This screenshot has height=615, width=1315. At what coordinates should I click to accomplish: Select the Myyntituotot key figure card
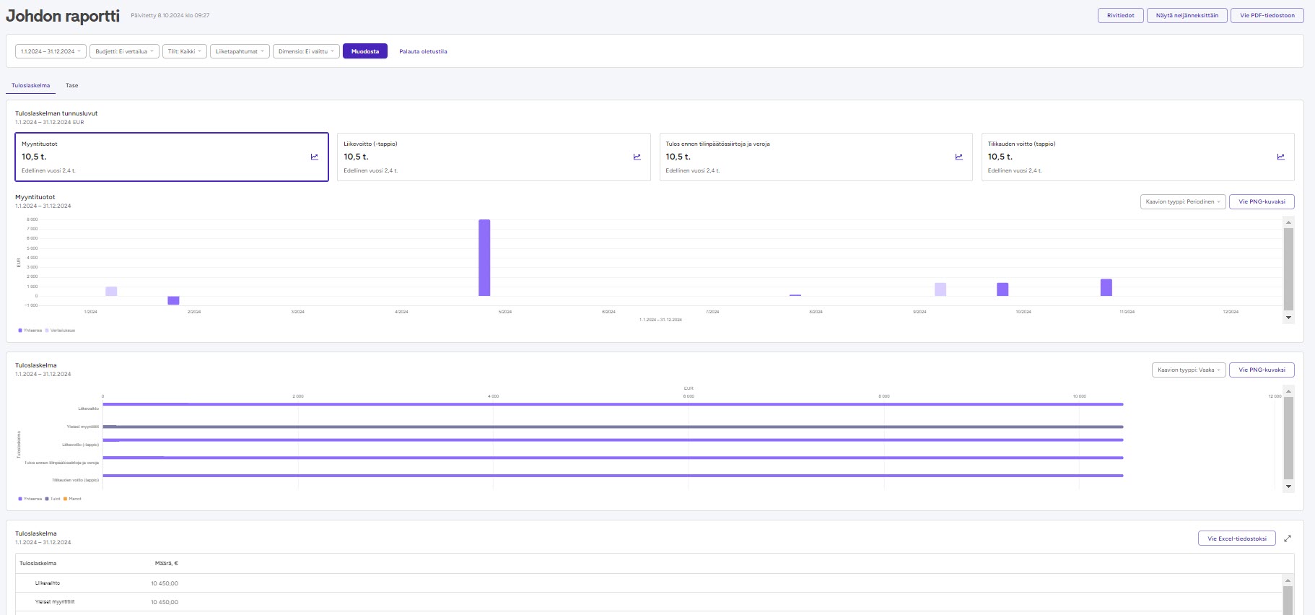(172, 157)
